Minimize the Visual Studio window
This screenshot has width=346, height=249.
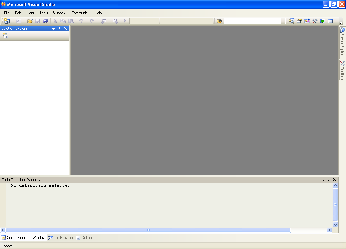(326, 4)
